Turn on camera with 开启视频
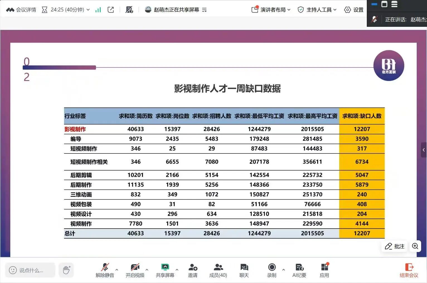Screen dimensions: 427x283 135,270
